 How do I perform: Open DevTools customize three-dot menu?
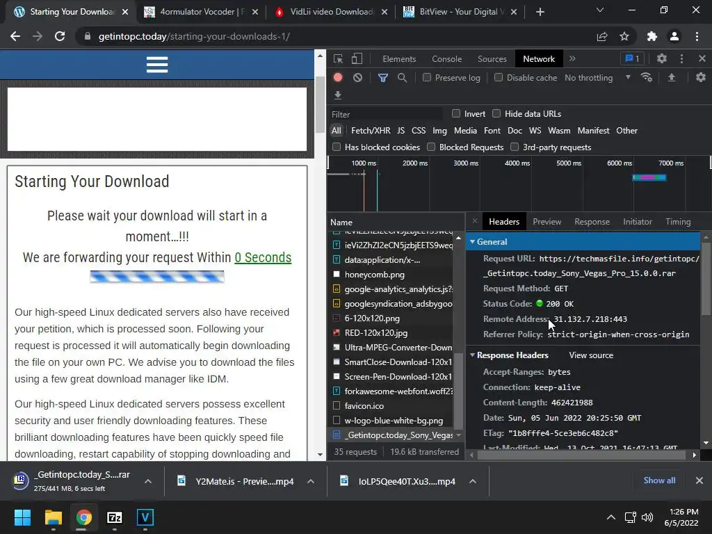pyautogui.click(x=681, y=58)
